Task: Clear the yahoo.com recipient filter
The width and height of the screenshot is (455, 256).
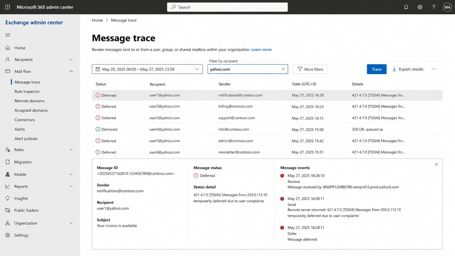Action: [x=283, y=69]
